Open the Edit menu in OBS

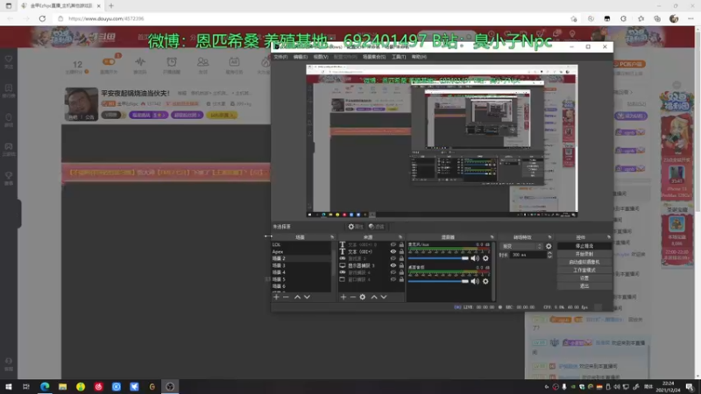click(301, 57)
